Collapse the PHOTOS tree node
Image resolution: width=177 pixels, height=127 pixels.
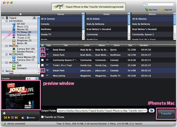[7, 46]
